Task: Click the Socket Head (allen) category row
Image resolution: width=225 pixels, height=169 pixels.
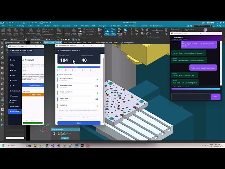Action: tap(78, 86)
